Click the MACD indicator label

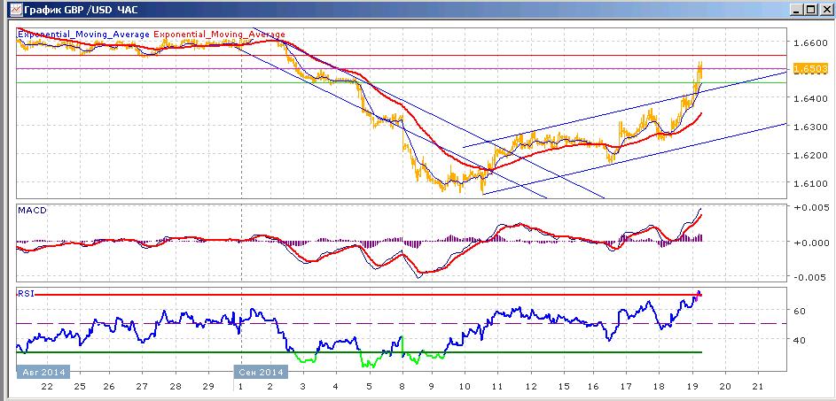pyautogui.click(x=32, y=211)
